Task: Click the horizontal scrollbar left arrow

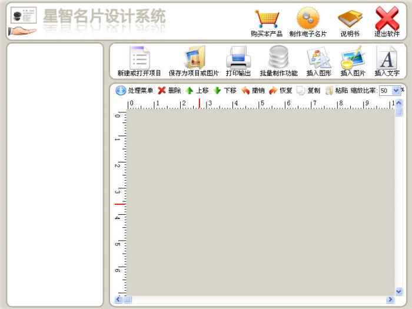Action: coord(118,300)
